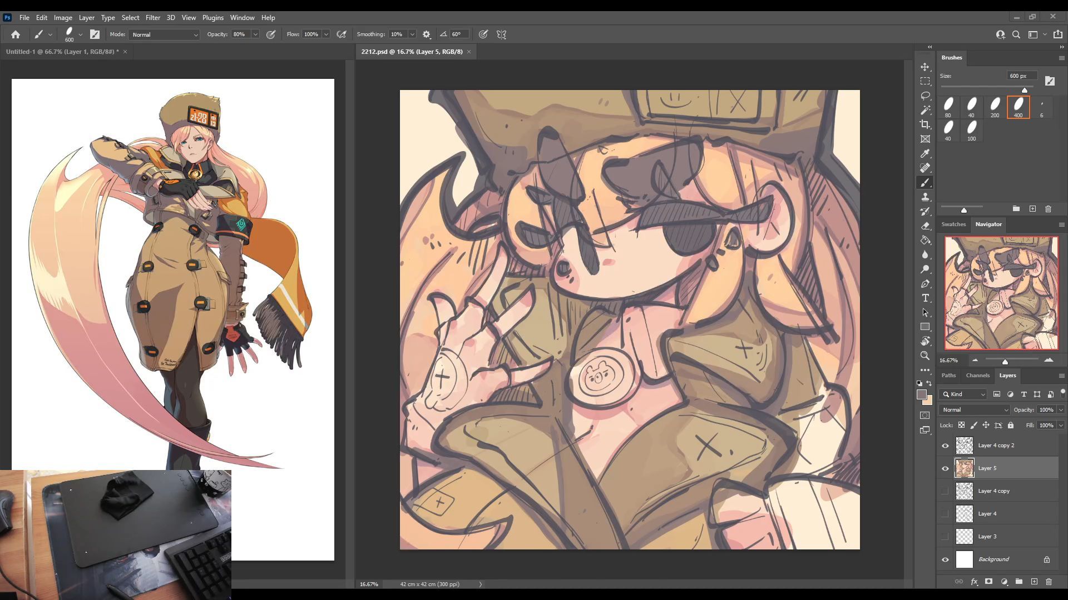The width and height of the screenshot is (1068, 600).
Task: Select the Eraser tool
Action: point(925,226)
